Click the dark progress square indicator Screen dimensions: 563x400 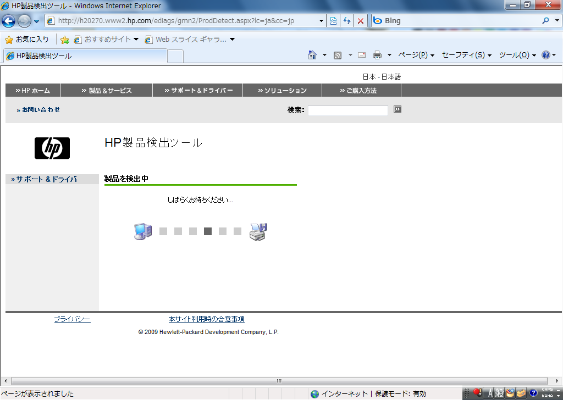tap(207, 231)
